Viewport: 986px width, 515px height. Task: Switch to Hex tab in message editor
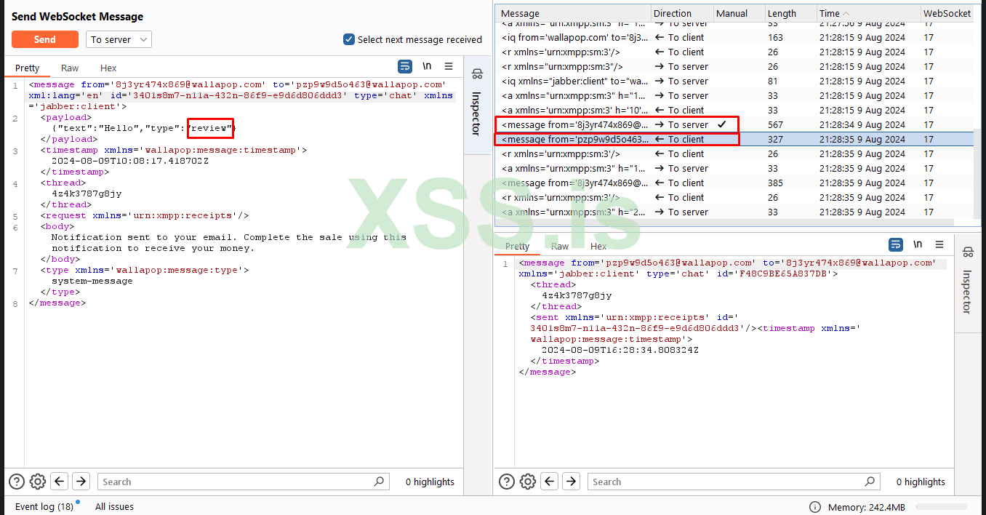pos(108,68)
